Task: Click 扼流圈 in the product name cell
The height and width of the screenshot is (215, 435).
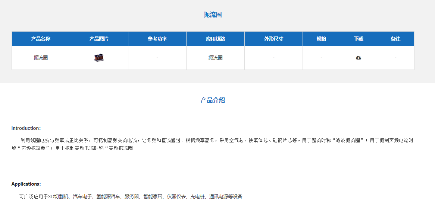Action: coord(41,58)
